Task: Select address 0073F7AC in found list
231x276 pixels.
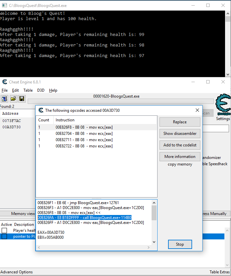Action: tap(12, 121)
